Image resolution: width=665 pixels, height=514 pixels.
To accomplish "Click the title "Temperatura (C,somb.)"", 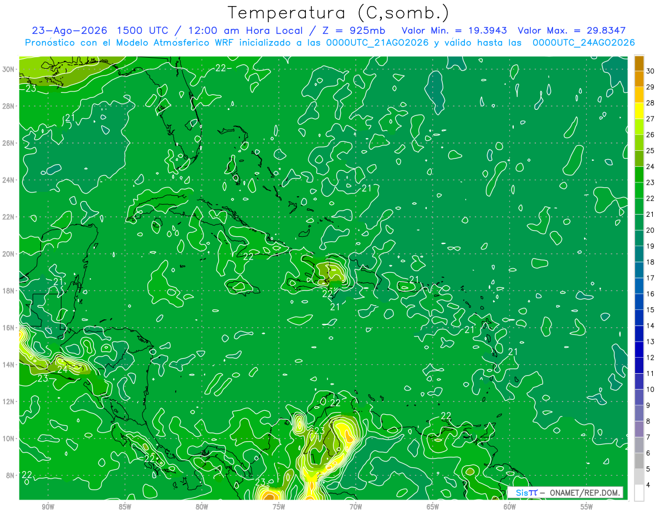I will point(339,12).
